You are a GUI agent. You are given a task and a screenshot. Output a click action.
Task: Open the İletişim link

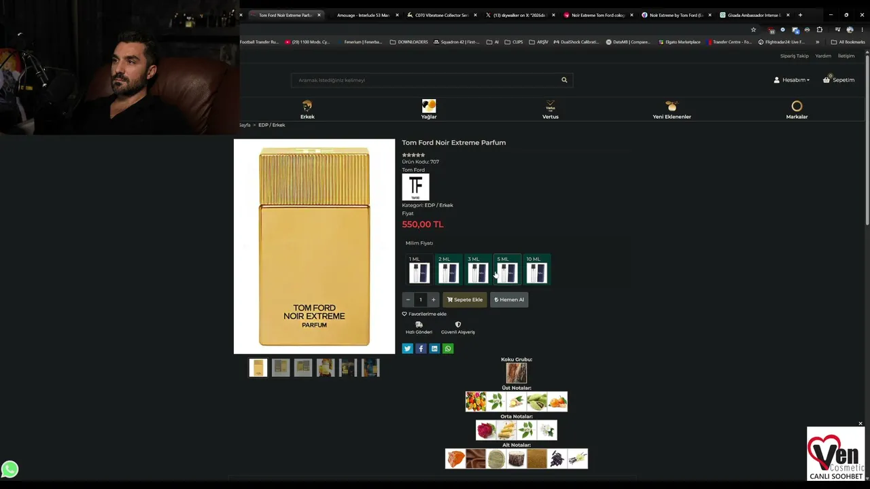[846, 56]
